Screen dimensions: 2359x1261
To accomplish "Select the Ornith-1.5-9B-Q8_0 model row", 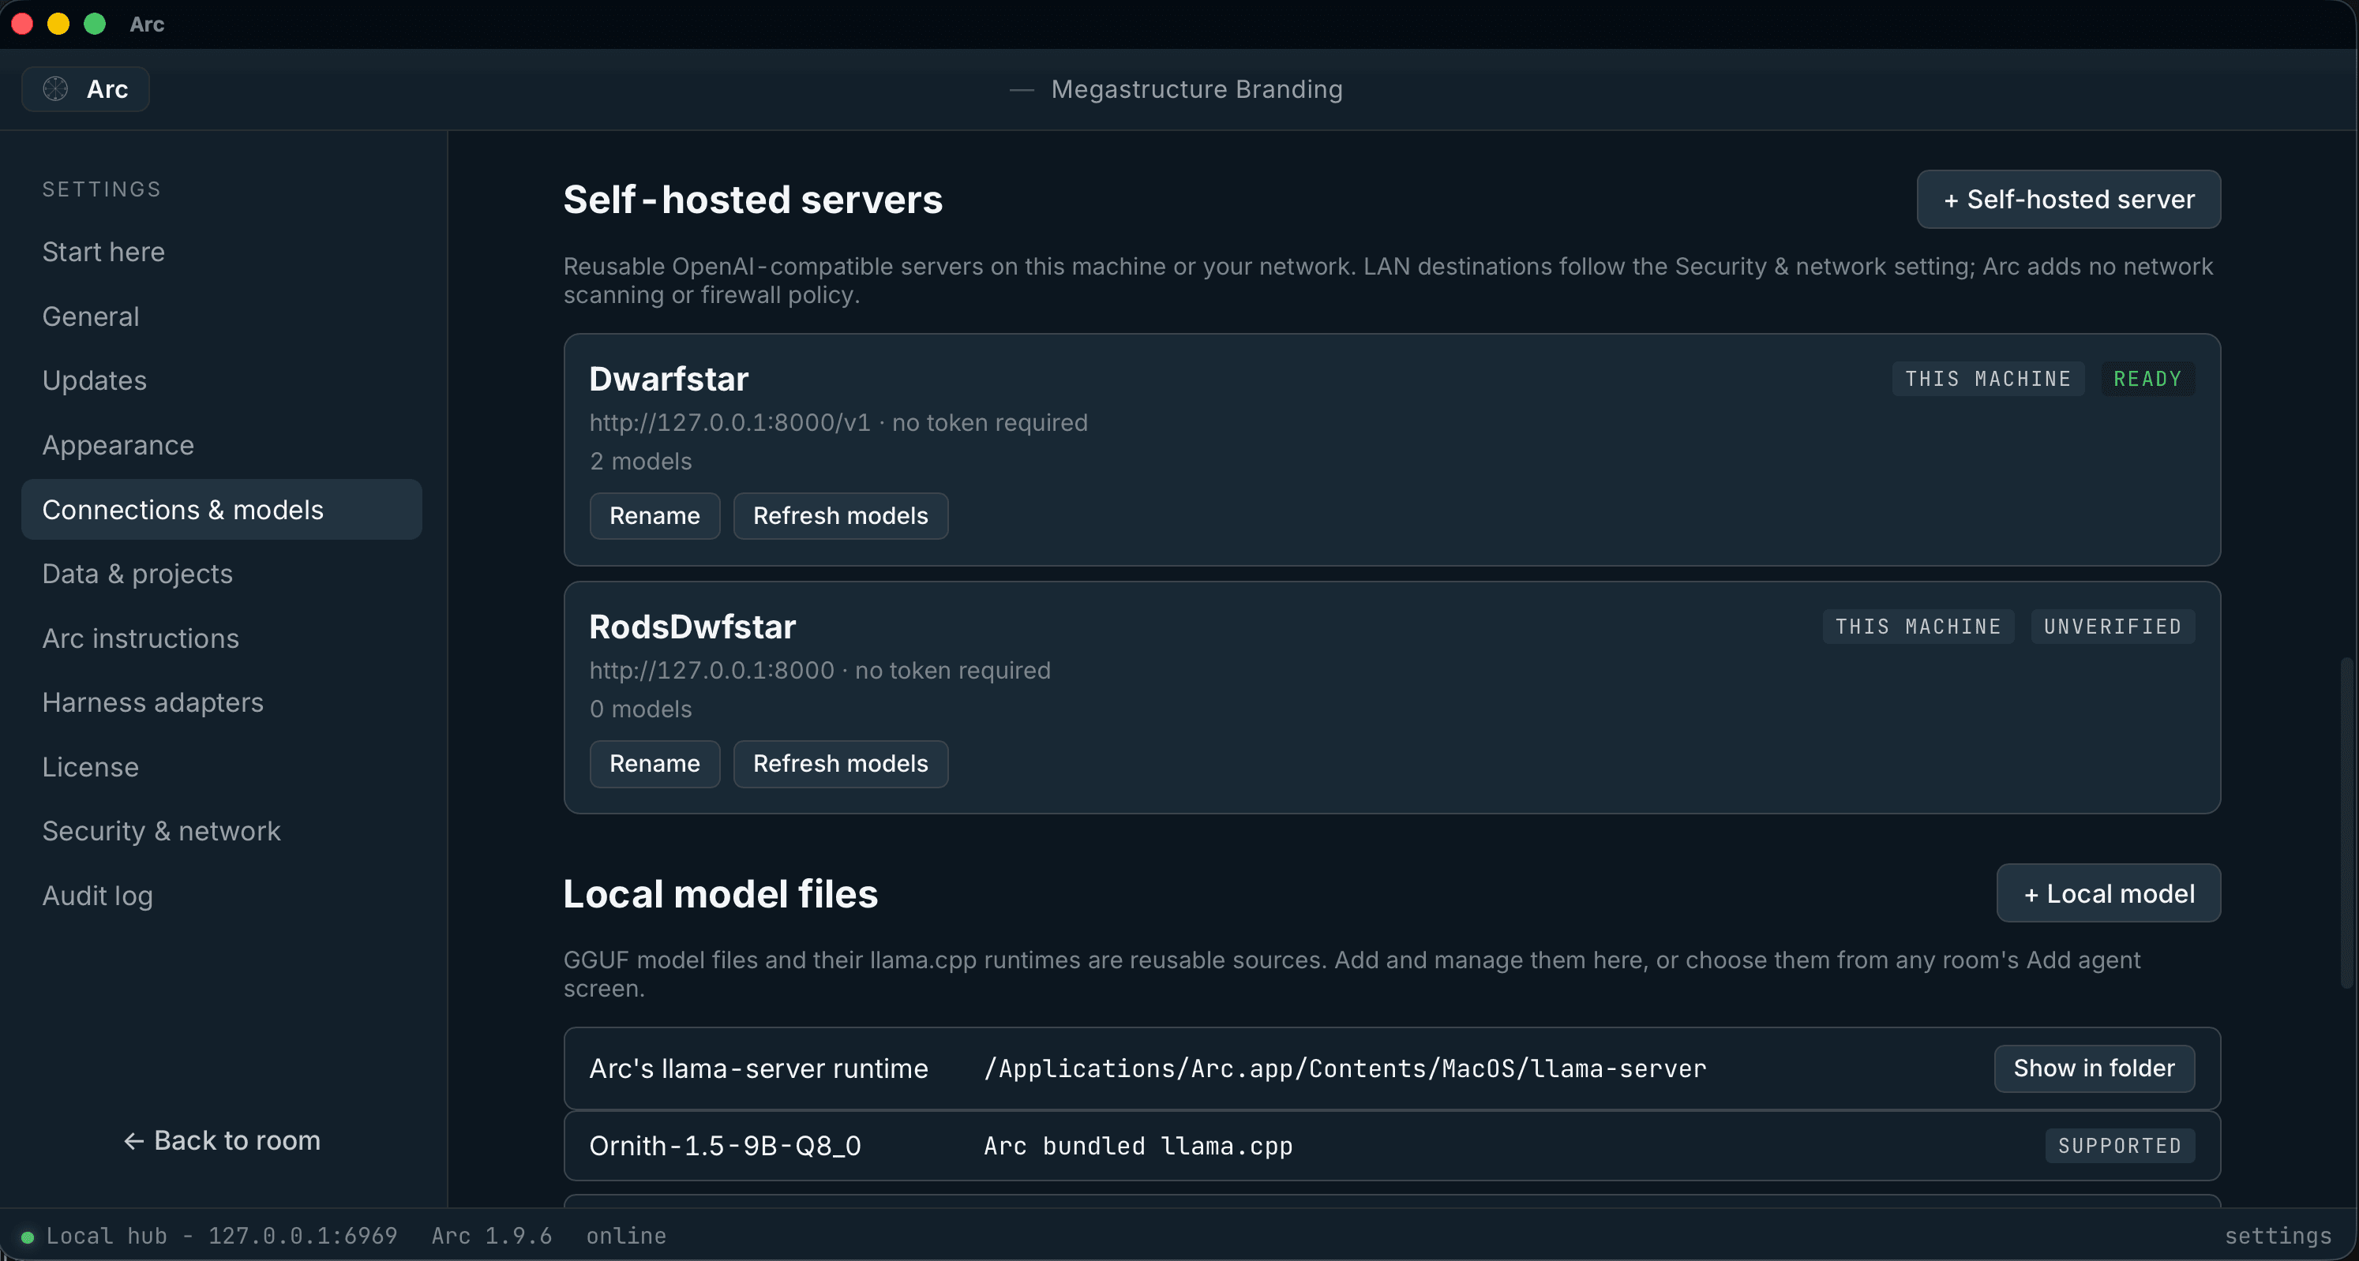I will pyautogui.click(x=1392, y=1146).
